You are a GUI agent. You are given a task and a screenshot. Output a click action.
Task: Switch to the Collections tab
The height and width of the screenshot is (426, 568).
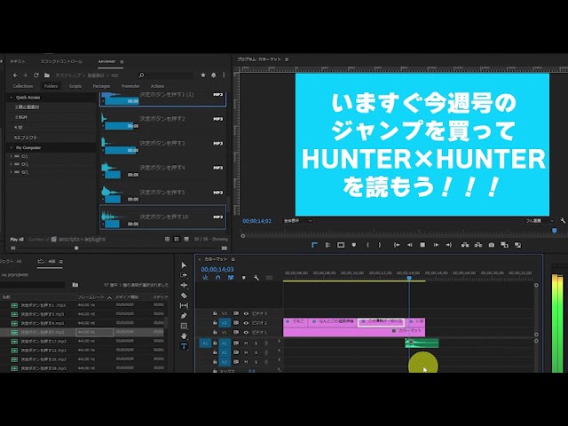coord(23,86)
